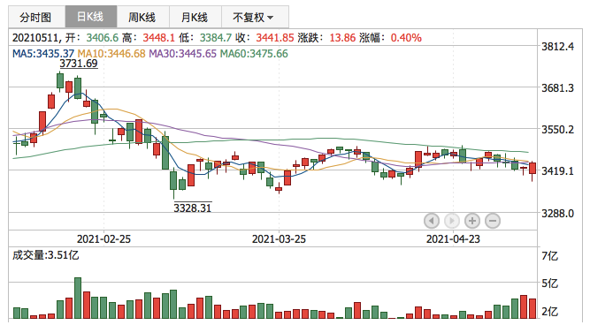This screenshot has height=325, width=590.
Task: Click the MA60:3475.66 indicator label
Action: click(x=254, y=54)
